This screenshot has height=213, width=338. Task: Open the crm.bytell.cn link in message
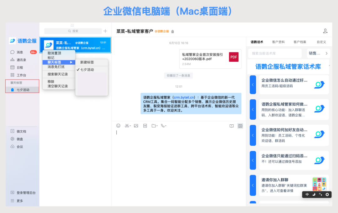tap(184, 97)
